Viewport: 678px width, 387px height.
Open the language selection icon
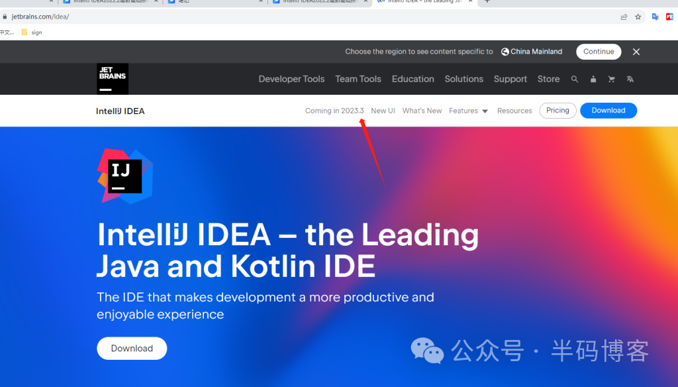630,80
